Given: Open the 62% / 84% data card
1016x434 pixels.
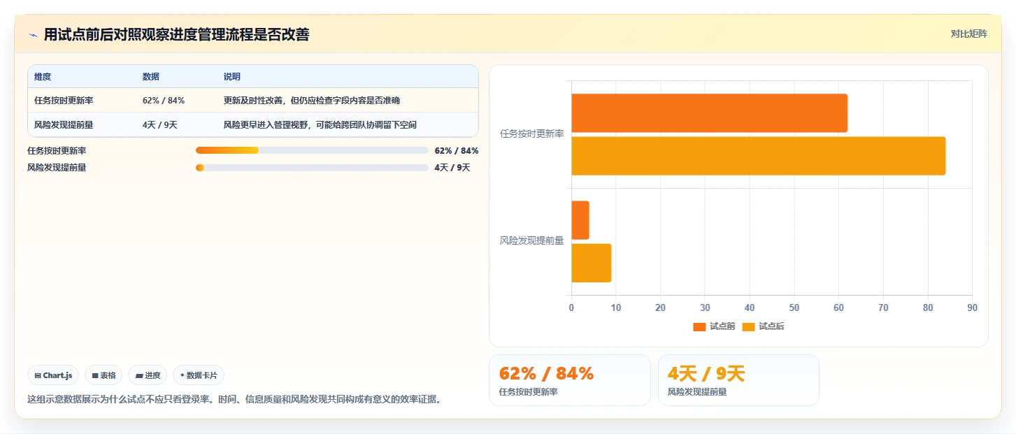Looking at the screenshot, I should point(570,380).
